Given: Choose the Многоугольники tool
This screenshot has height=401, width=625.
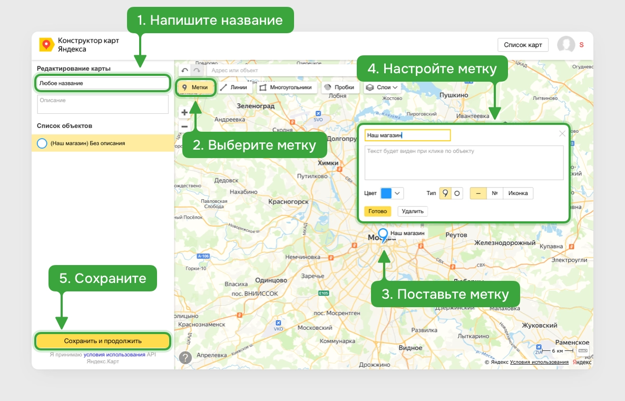Looking at the screenshot, I should coord(286,87).
